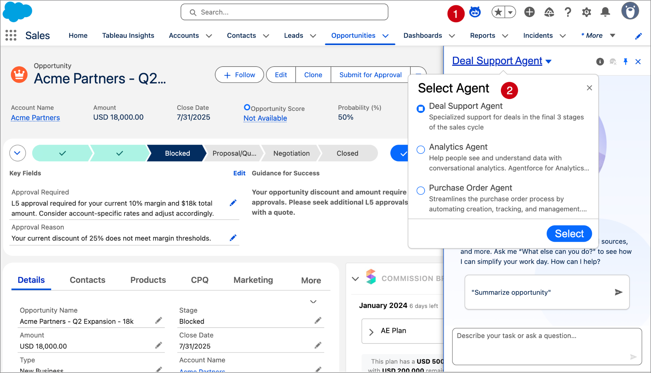Switch to the Products tab
This screenshot has height=373, width=651.
coord(148,280)
